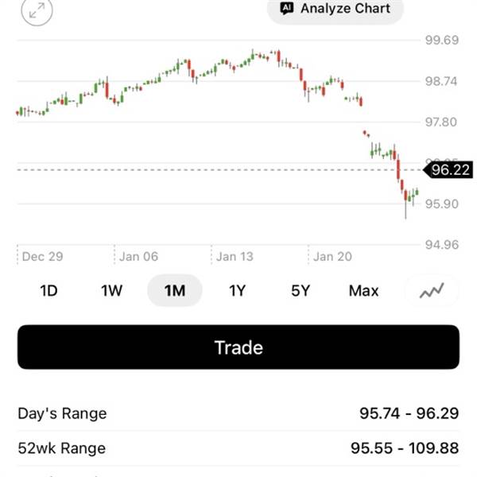Screen dimensions: 477x477
Task: Tap the 52wk Range label
Action: (x=61, y=448)
